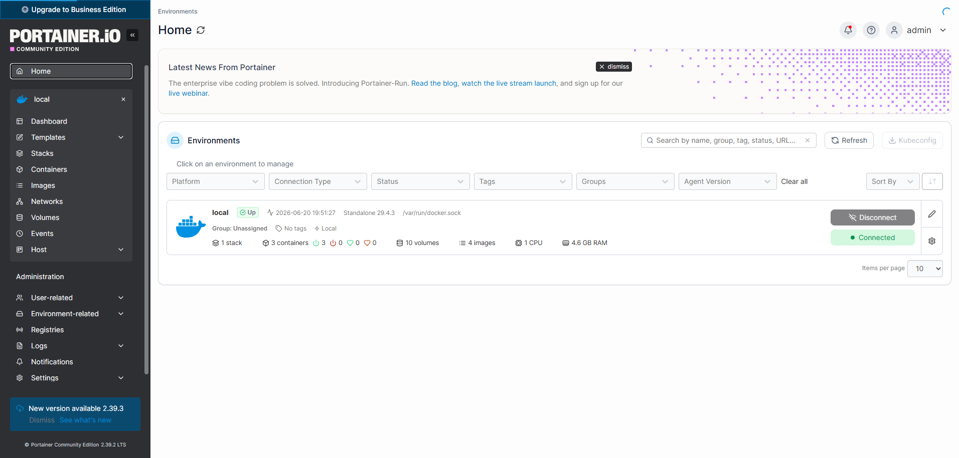Click the Docker whale logo of local environment

coord(191,227)
